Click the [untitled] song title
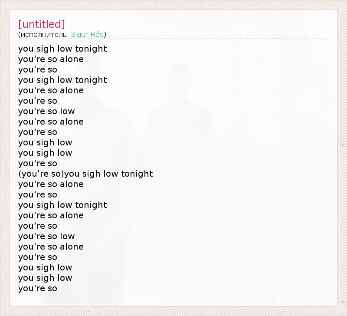347x316 pixels. [x=42, y=24]
